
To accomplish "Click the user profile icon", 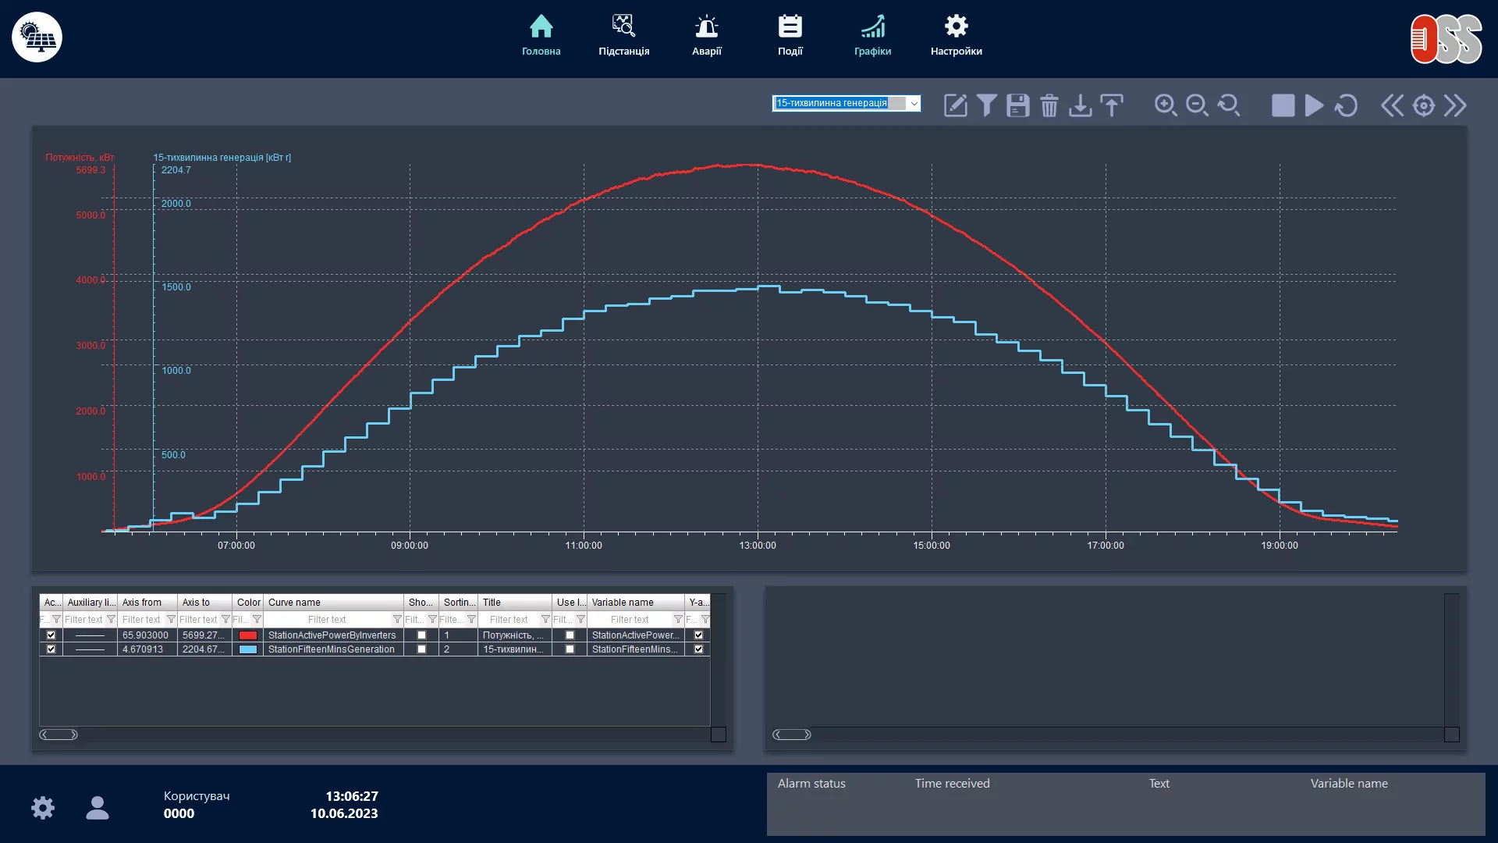I will pos(98,807).
